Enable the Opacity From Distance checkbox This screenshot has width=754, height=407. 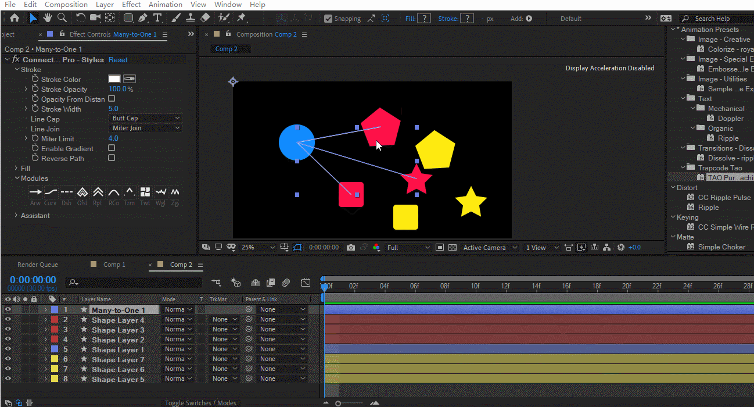(112, 99)
